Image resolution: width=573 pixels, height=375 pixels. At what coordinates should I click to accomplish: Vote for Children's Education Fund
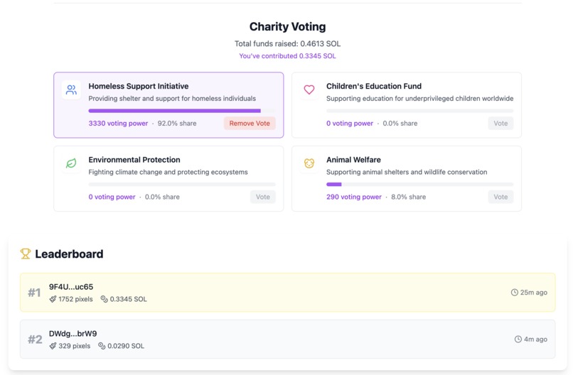[500, 124]
